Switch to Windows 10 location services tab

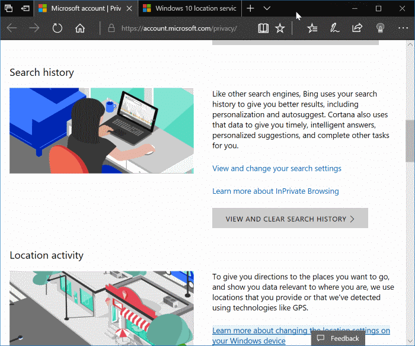(x=190, y=8)
